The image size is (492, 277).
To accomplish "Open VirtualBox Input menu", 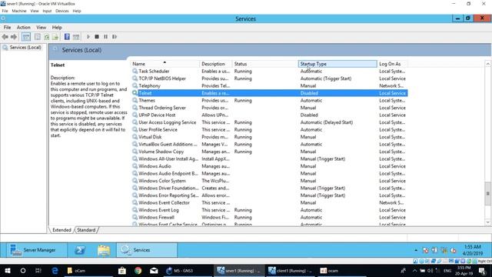I will point(47,11).
